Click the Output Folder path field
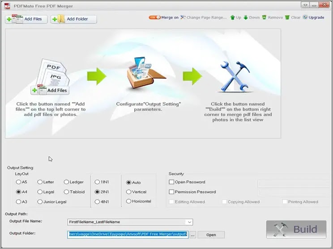 128,234
